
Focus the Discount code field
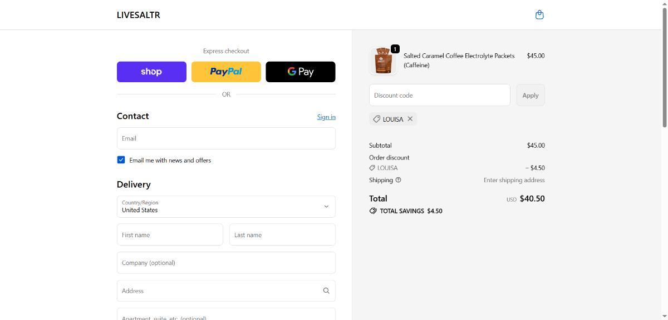[x=439, y=95]
